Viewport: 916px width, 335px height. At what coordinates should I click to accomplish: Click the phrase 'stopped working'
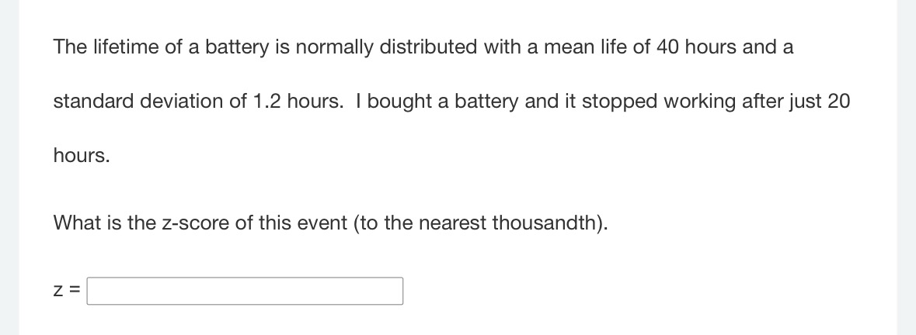pos(659,102)
